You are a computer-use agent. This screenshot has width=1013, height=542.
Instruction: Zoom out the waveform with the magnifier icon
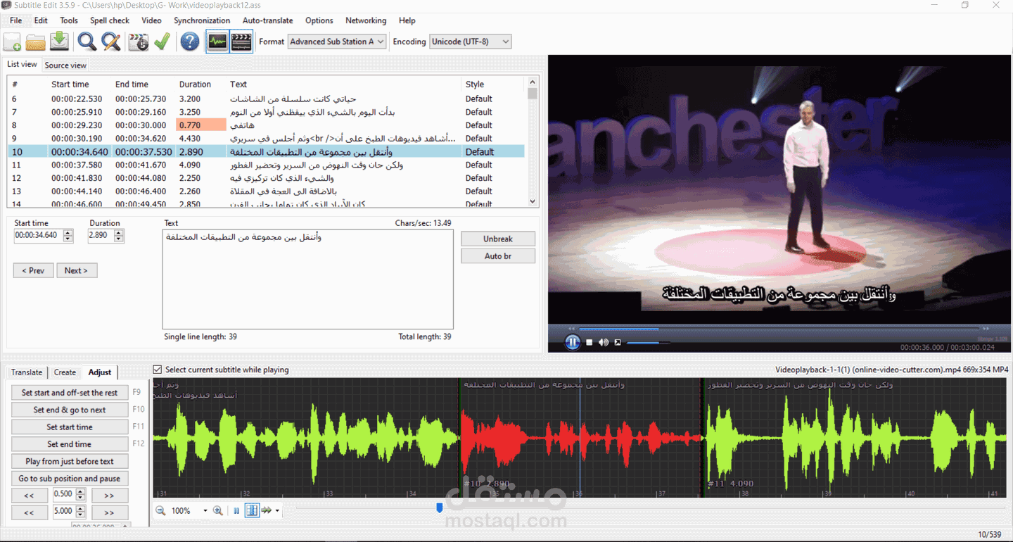(160, 510)
